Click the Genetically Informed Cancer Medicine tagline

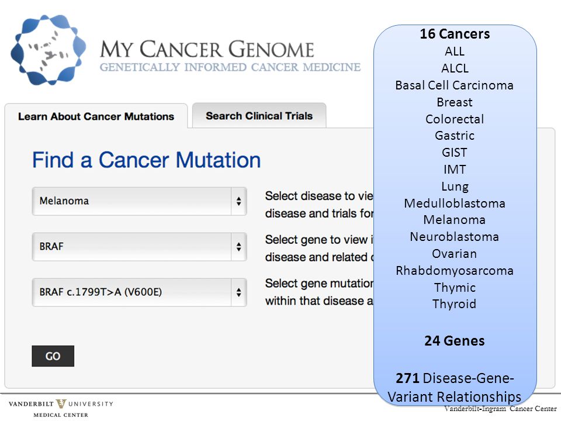(230, 67)
